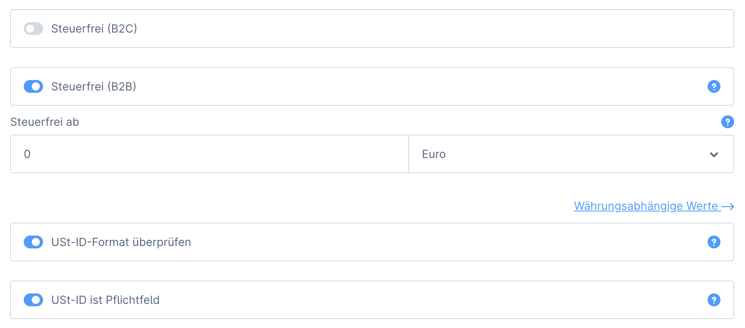Viewport: 745px width, 328px height.
Task: Click empty space inside USt-ID ist Pflichtfeld box
Action: pyautogui.click(x=402, y=300)
